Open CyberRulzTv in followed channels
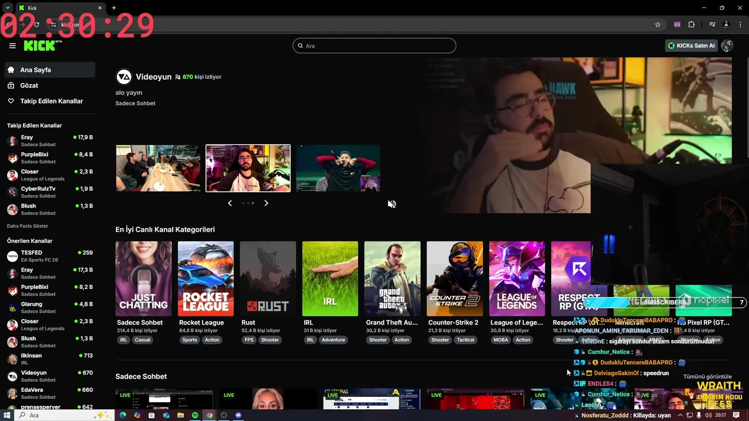 [x=49, y=192]
